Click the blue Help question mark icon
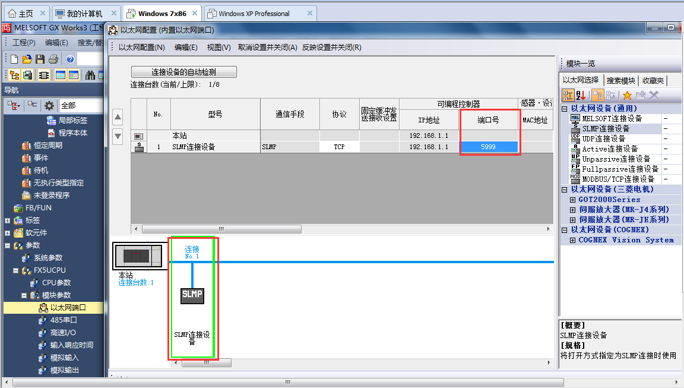The width and height of the screenshot is (684, 388). tap(70, 59)
